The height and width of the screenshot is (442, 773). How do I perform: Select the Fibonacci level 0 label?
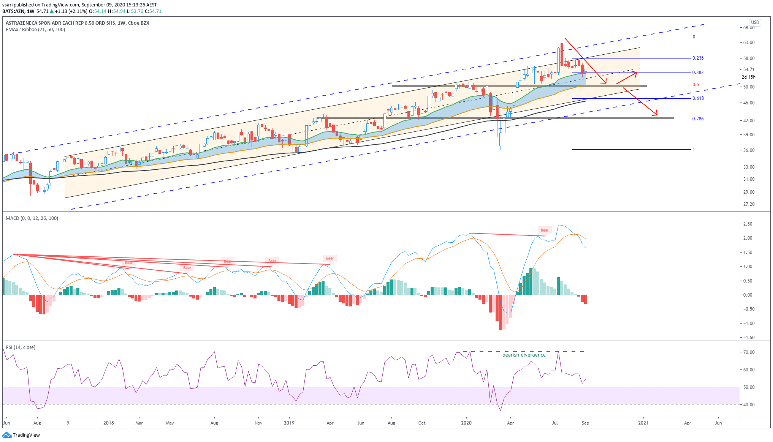694,37
